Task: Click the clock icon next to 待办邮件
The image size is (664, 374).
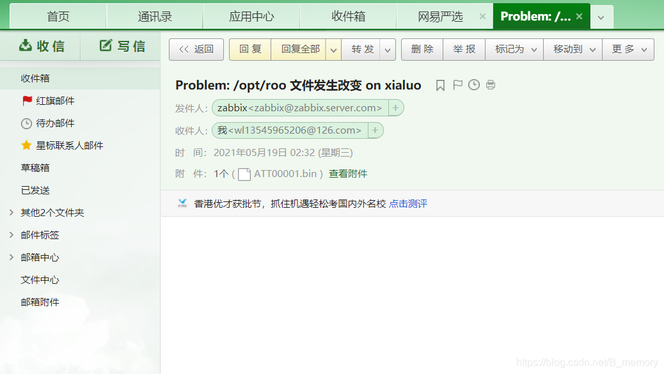Action: click(x=26, y=123)
